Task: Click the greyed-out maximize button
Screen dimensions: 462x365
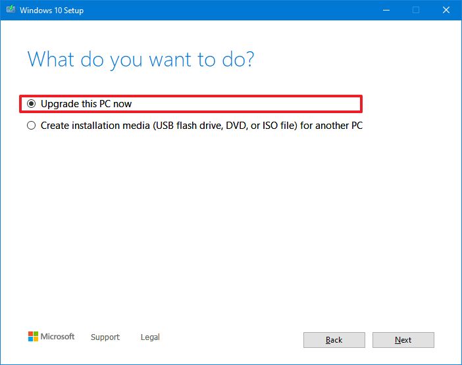Action: click(415, 10)
